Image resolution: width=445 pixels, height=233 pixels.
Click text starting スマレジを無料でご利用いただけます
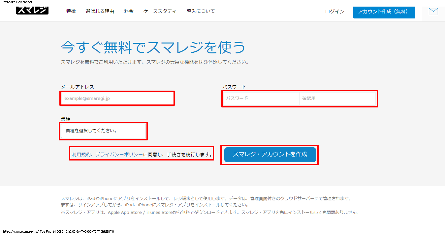click(155, 62)
